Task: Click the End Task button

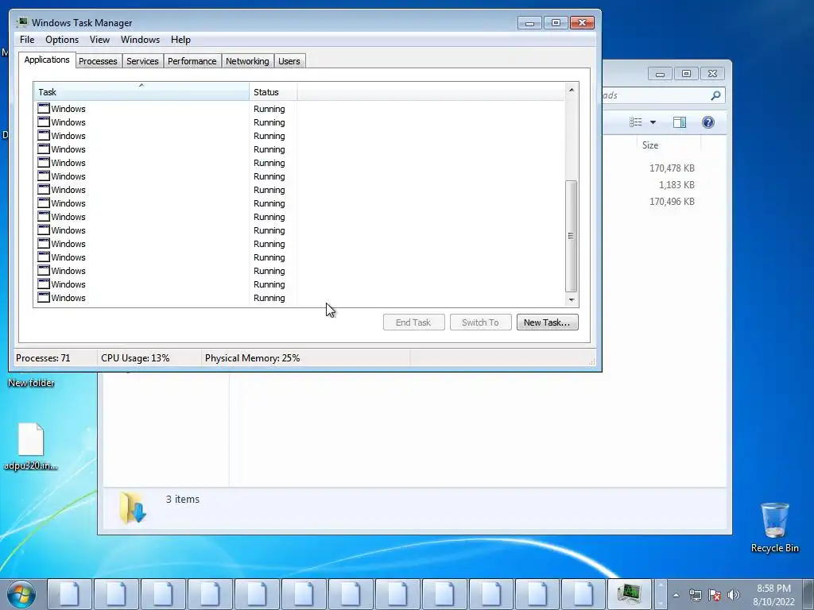Action: [x=413, y=322]
